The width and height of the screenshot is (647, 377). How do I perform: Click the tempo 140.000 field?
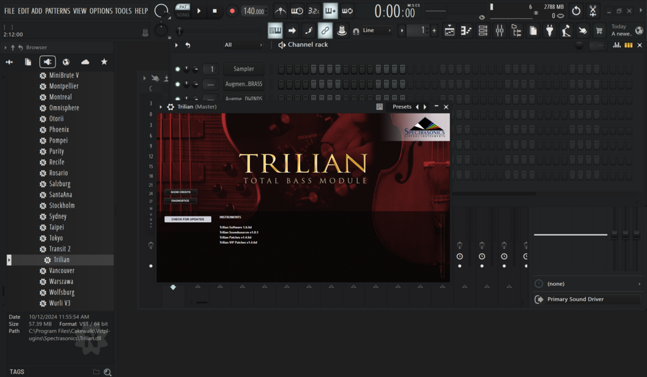(254, 11)
